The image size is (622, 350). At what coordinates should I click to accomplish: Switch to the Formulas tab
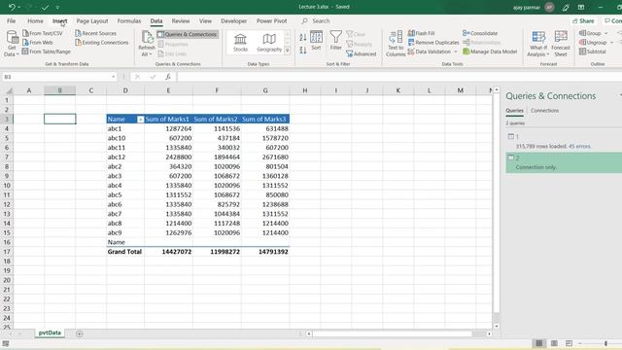(129, 21)
